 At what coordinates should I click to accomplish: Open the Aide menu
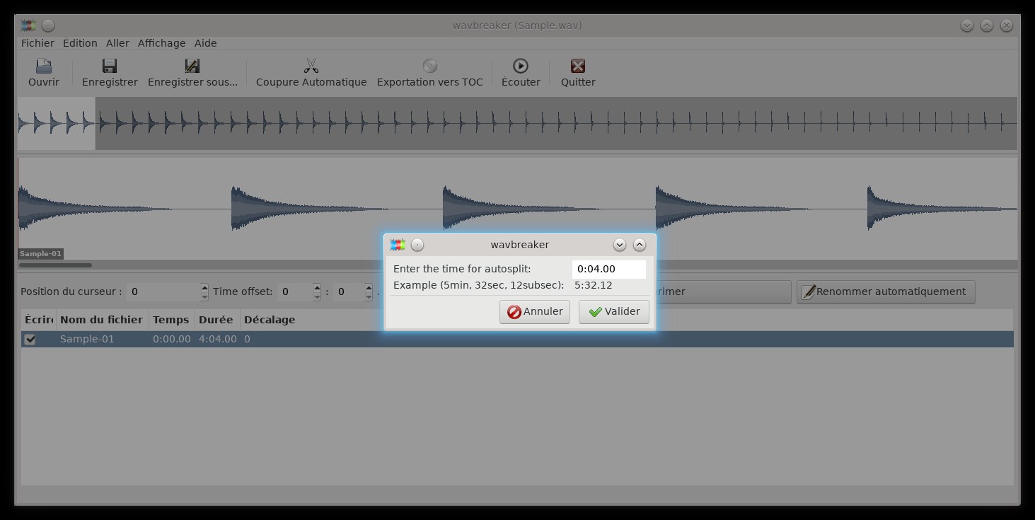tap(205, 43)
